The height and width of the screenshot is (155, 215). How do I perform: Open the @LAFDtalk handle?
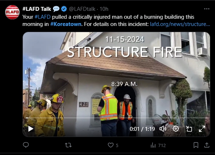click(82, 9)
